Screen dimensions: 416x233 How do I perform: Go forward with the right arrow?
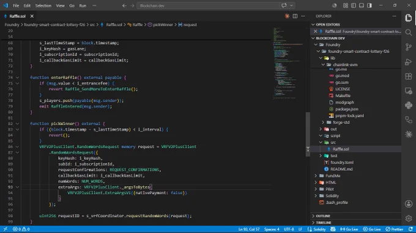pos(132,5)
